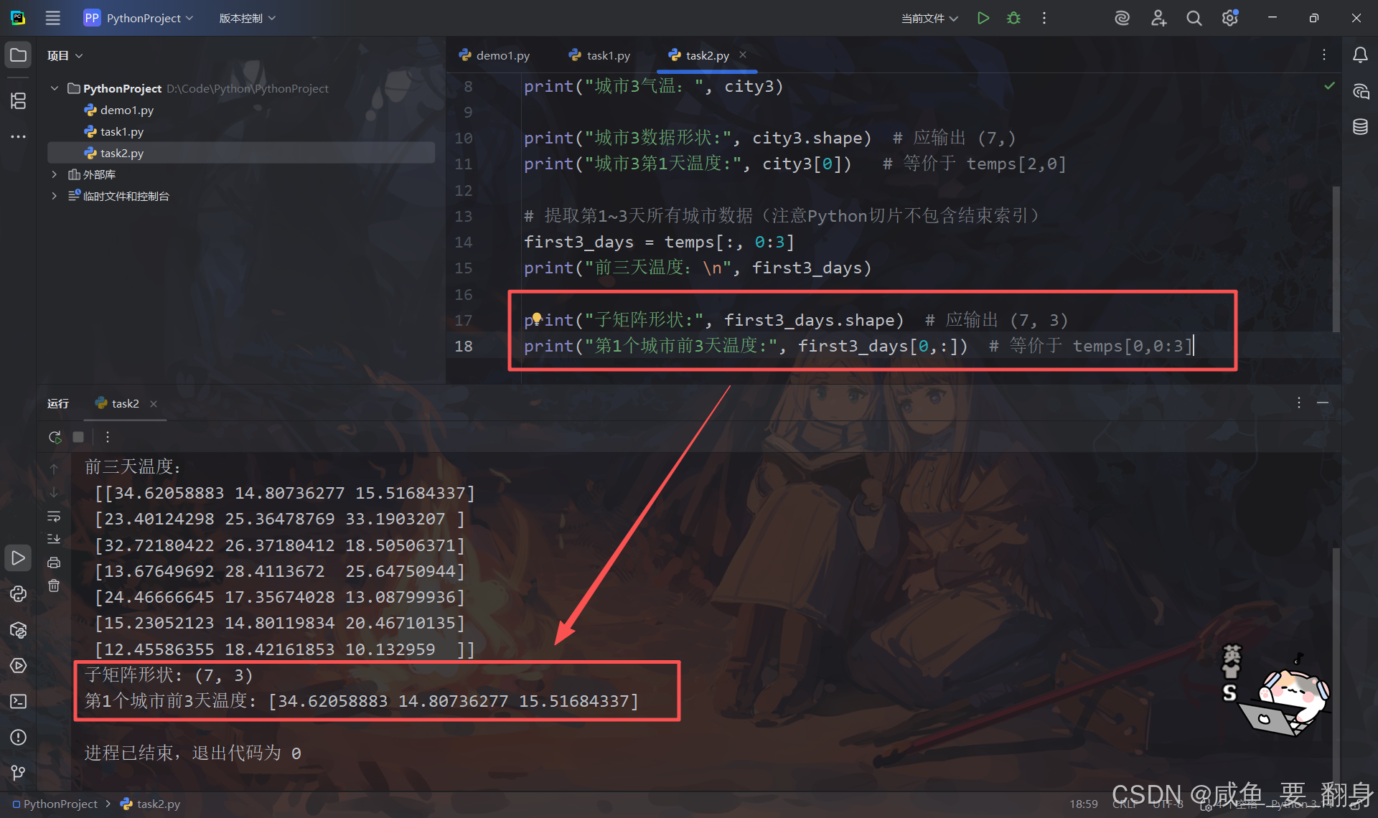Rerun task2 in the Run panel
Screen dimensions: 1378x818
55,436
